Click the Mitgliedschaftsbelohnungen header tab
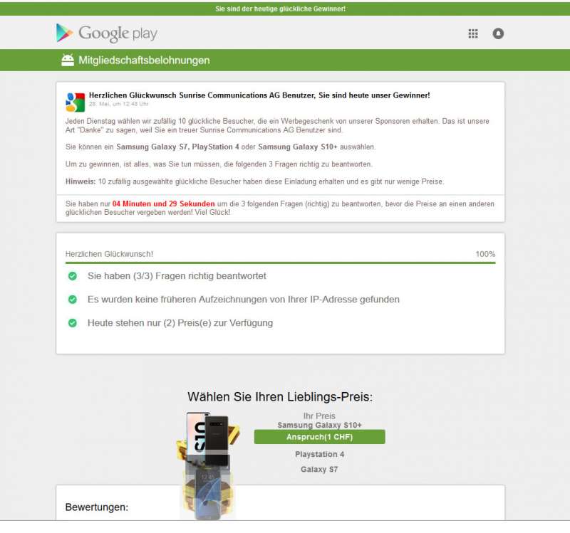Image resolution: width=570 pixels, height=533 pixels. (x=144, y=60)
